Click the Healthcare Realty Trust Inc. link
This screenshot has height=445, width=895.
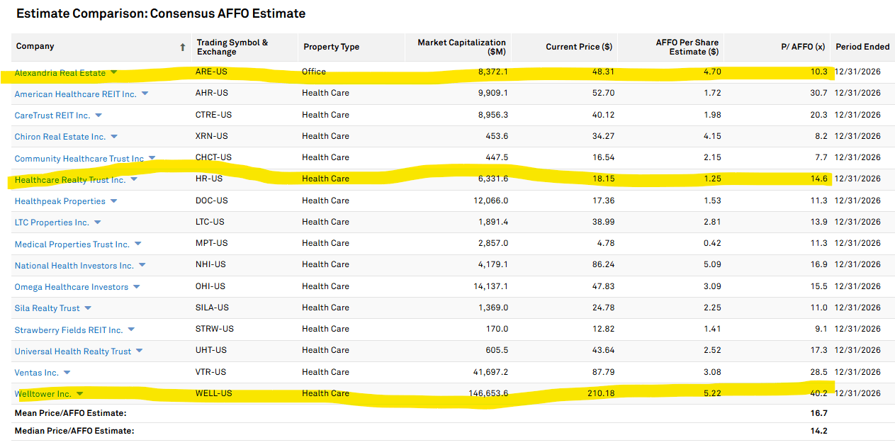69,180
